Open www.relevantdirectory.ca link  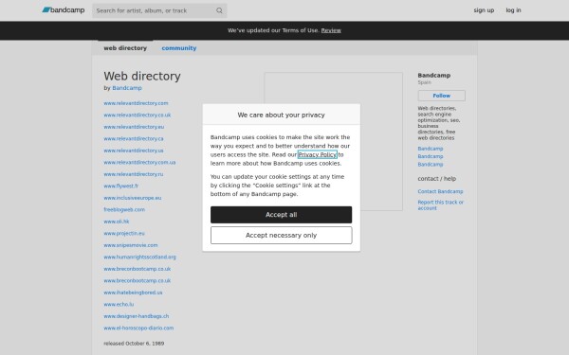[134, 139]
